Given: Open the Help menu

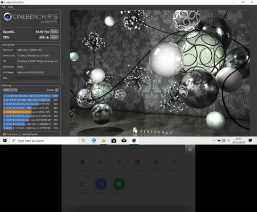Looking at the screenshot, I should (x=10, y=7).
